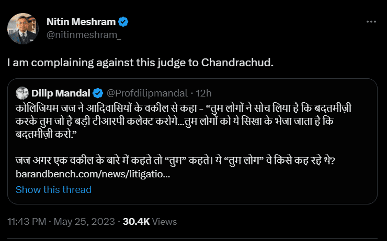Click the 12h timestamp on quoted tweet
Viewport: 387px width, 241px height.
click(203, 93)
